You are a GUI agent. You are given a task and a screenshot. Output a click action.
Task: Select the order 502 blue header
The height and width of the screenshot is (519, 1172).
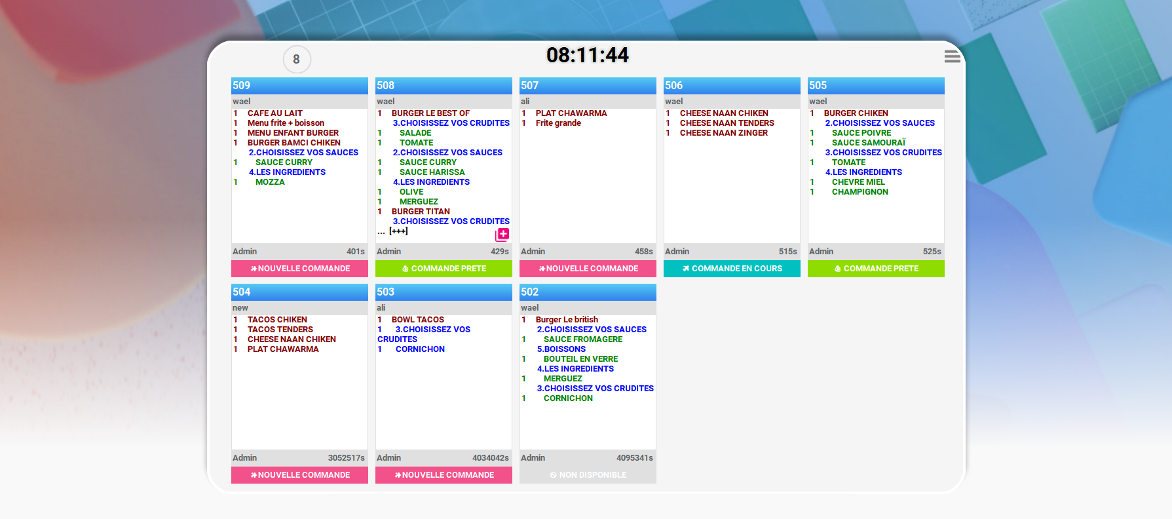tap(588, 292)
